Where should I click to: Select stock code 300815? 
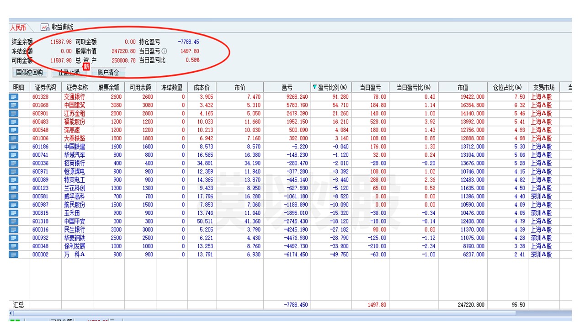(x=40, y=213)
